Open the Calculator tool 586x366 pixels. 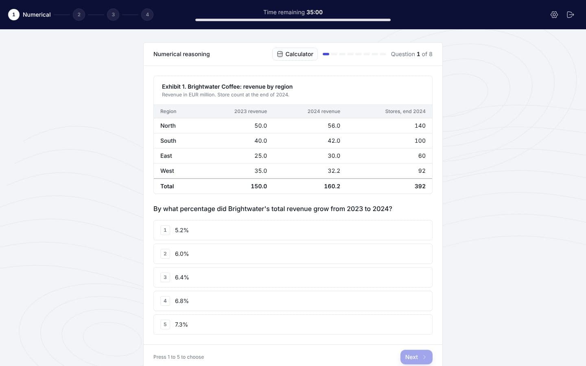point(295,54)
